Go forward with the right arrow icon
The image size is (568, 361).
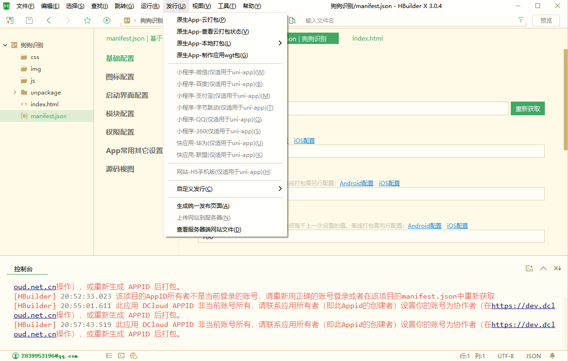68,20
